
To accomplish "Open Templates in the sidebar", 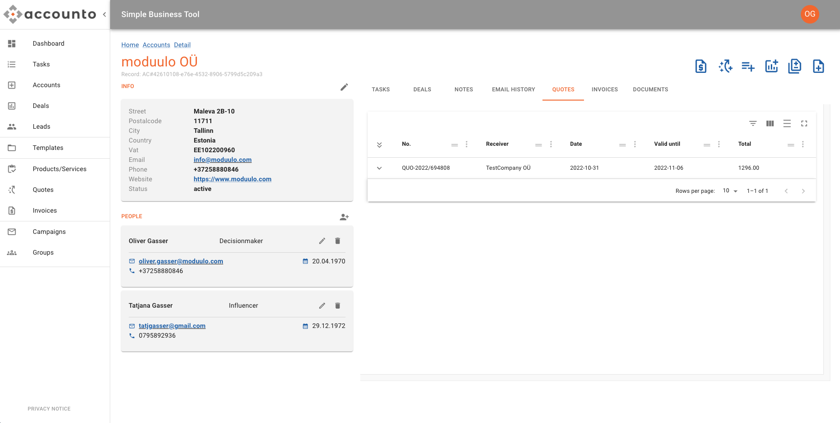I will (55, 148).
